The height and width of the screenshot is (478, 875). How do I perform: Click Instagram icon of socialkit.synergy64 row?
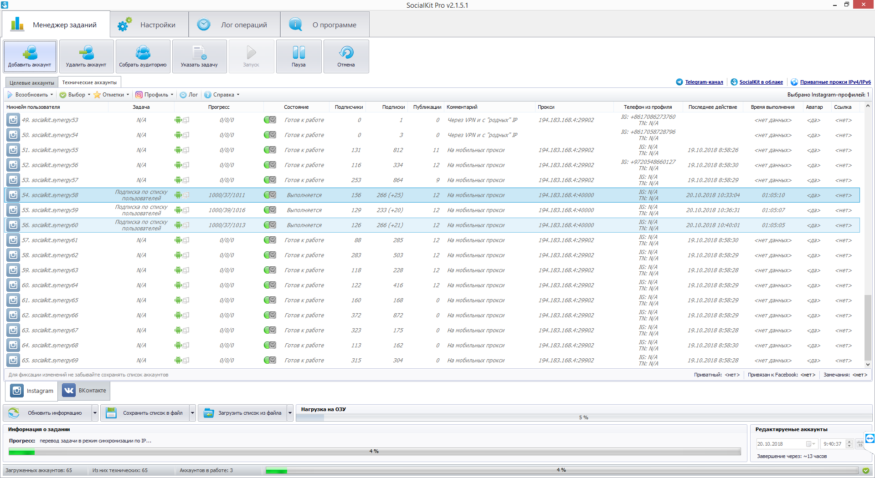[13, 285]
